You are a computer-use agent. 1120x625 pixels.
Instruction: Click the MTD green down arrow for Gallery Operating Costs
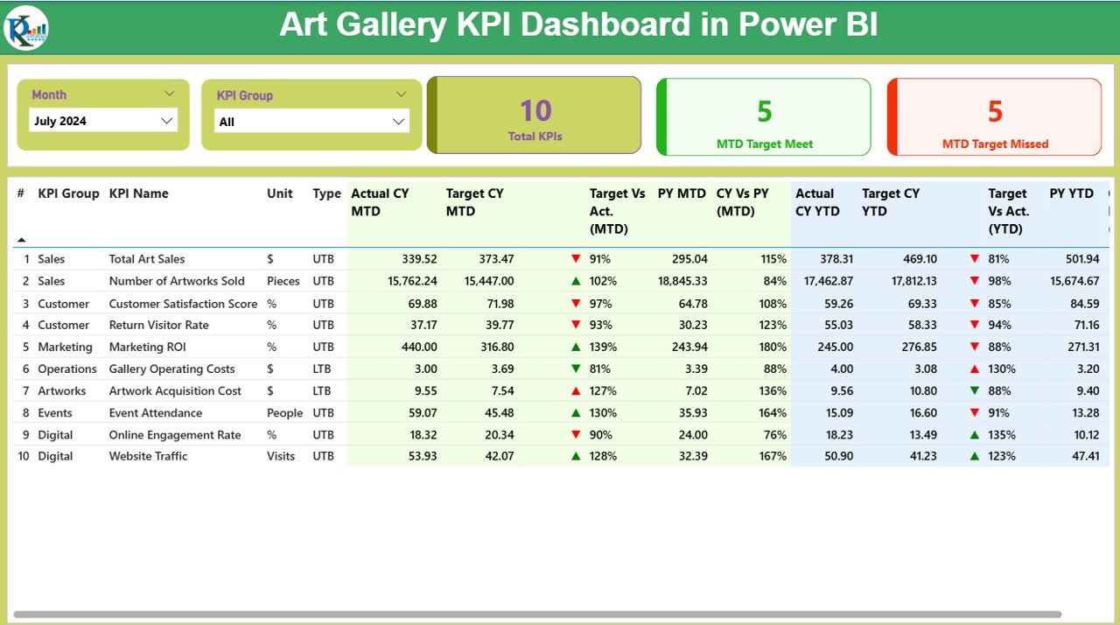pyautogui.click(x=576, y=369)
